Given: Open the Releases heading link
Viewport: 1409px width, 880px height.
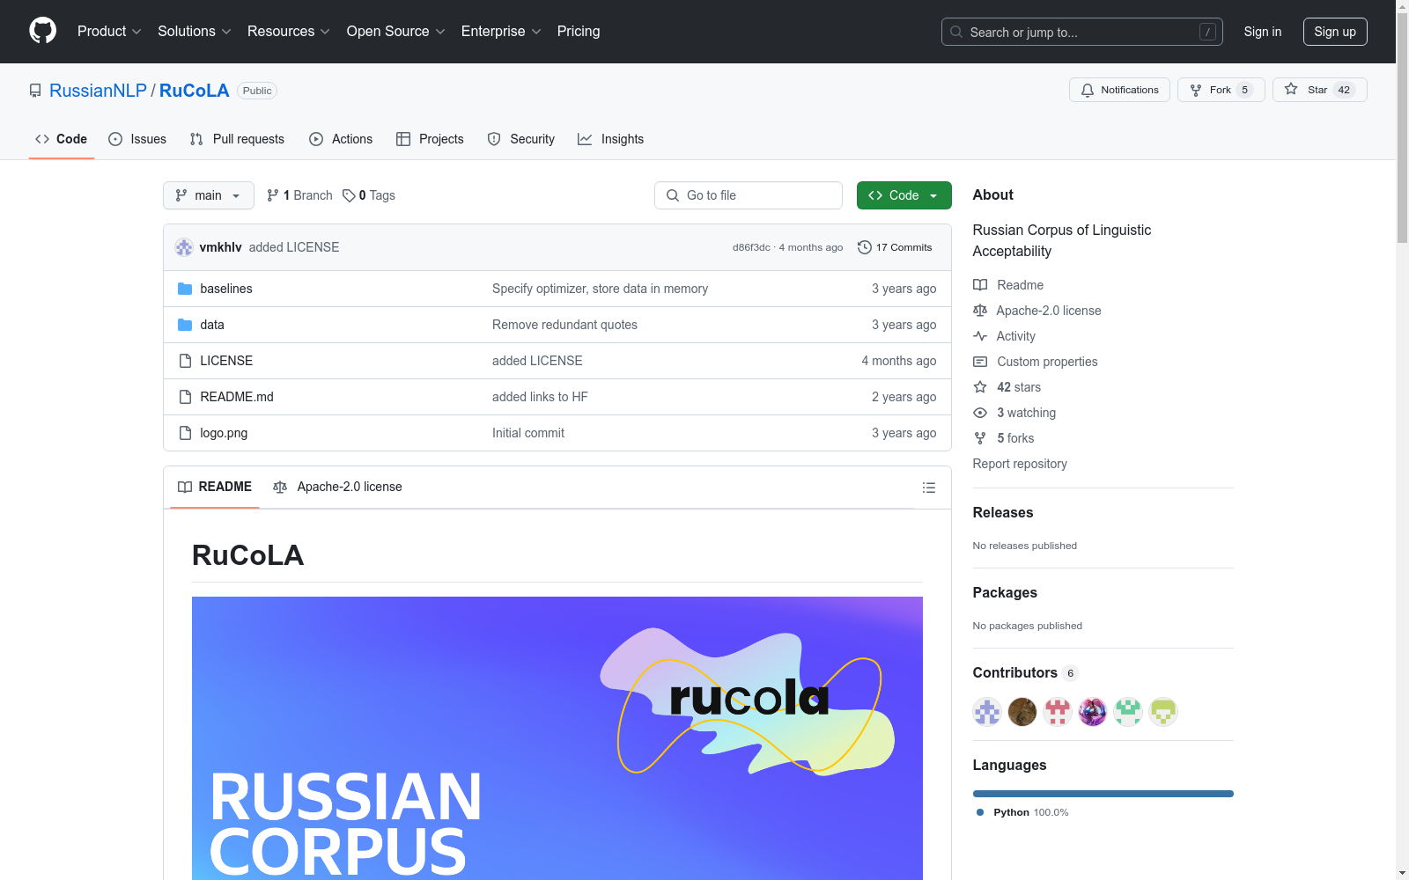Looking at the screenshot, I should pyautogui.click(x=1003, y=513).
